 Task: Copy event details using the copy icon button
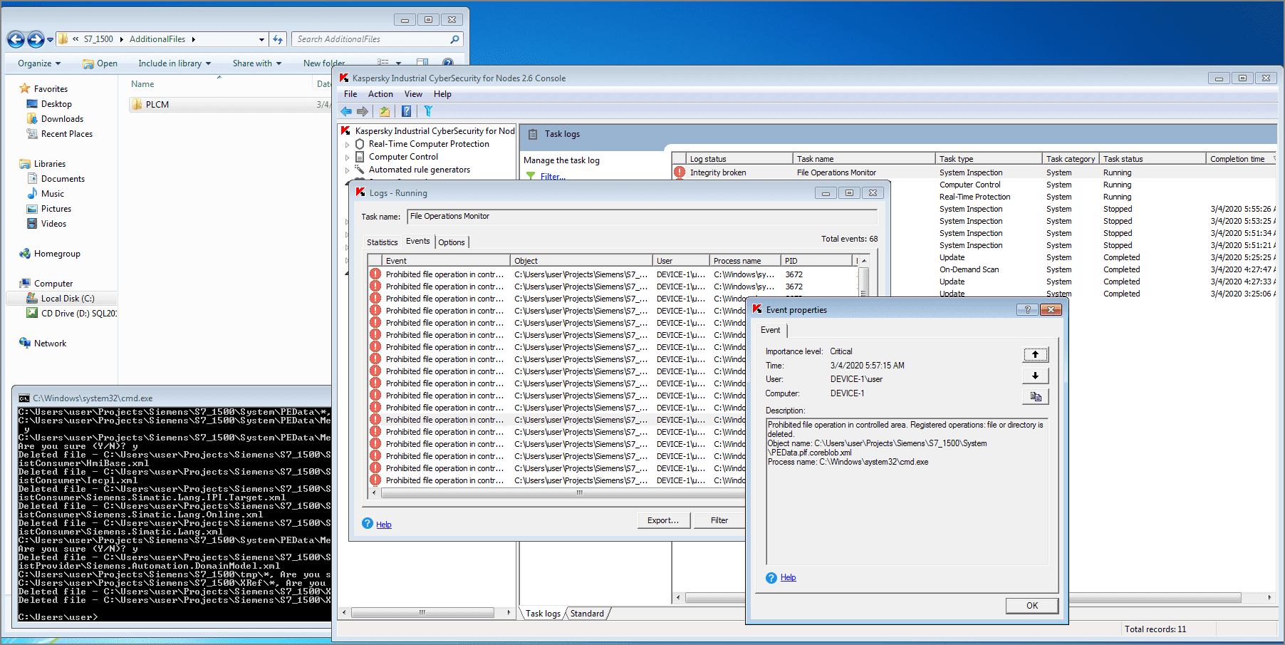click(1035, 397)
